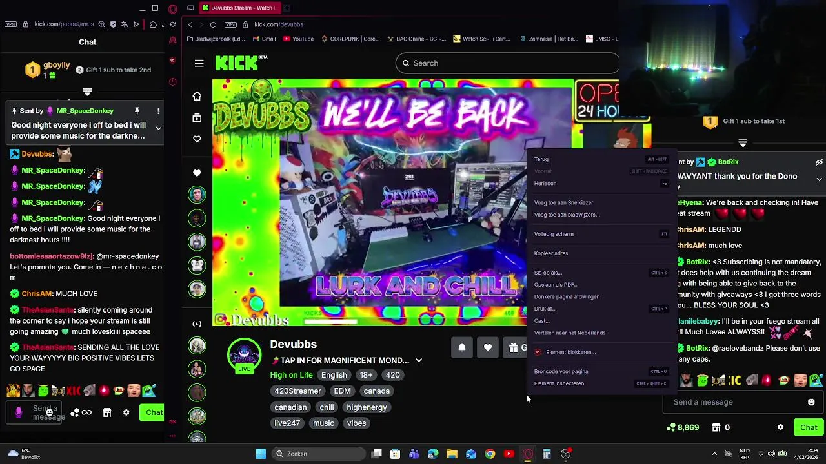Click the vibes tag

tap(356, 423)
